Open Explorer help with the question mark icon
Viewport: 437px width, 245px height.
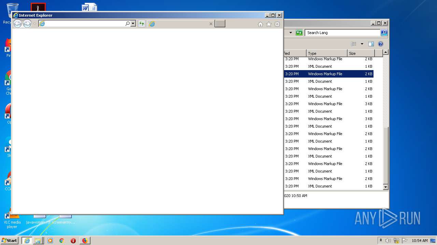click(381, 44)
